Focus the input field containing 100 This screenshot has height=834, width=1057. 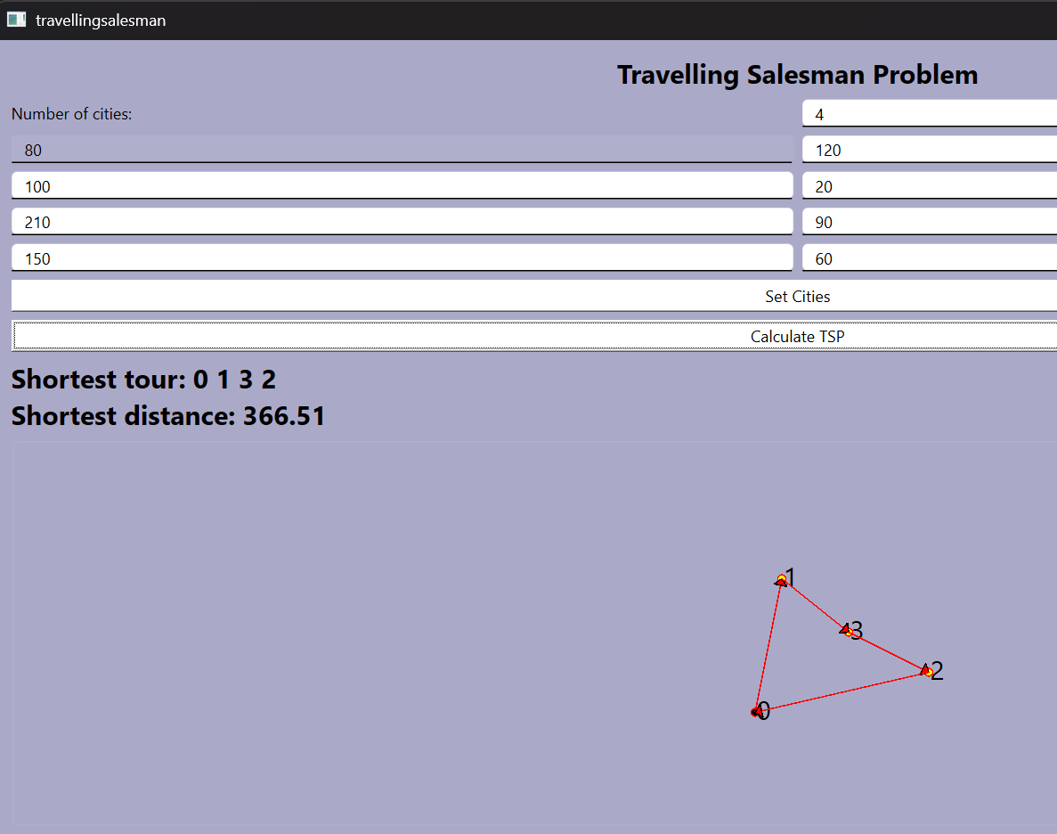402,185
